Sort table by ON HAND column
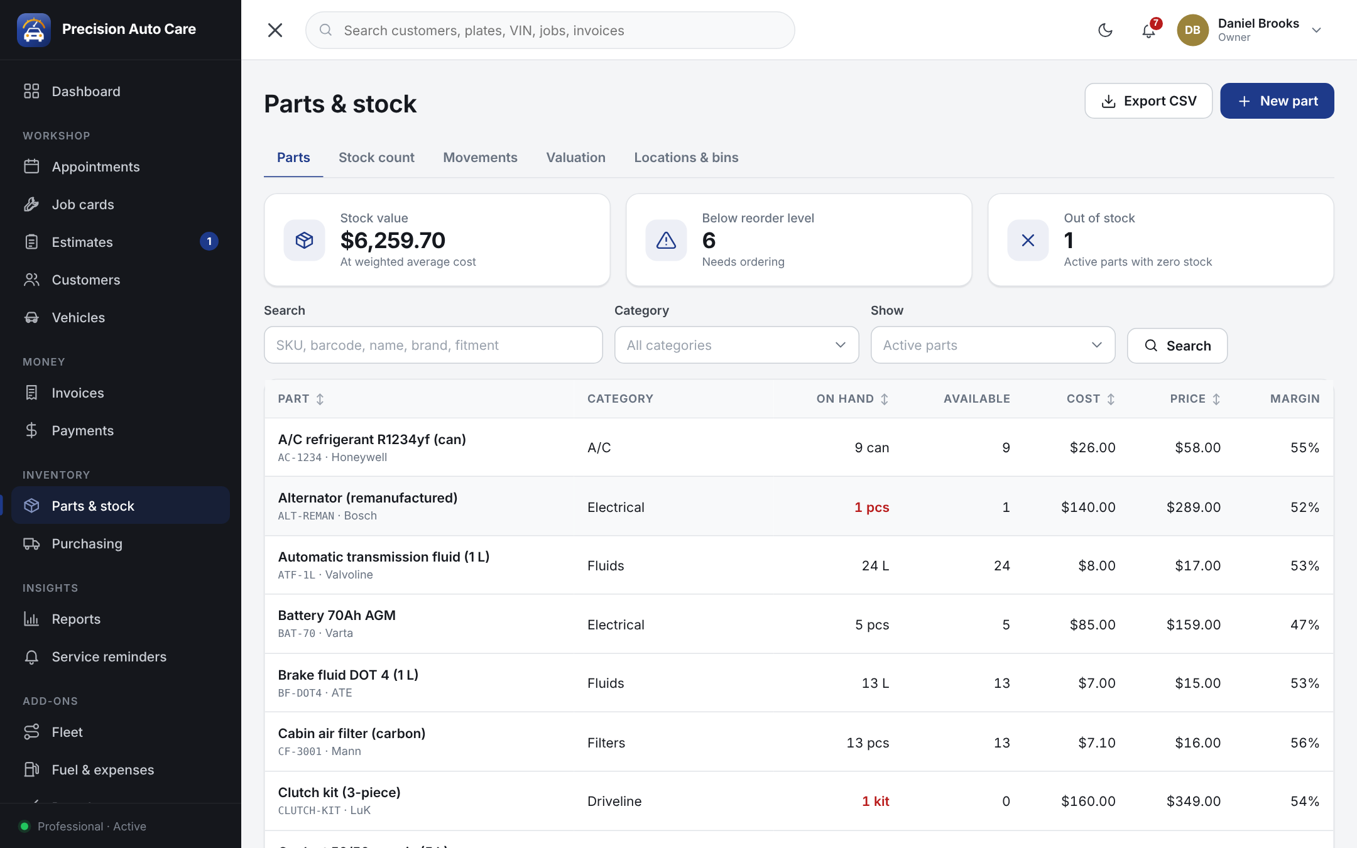The height and width of the screenshot is (848, 1357). coord(853,399)
